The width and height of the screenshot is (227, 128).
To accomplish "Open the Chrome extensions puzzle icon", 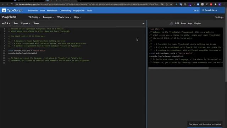I will [215, 4].
